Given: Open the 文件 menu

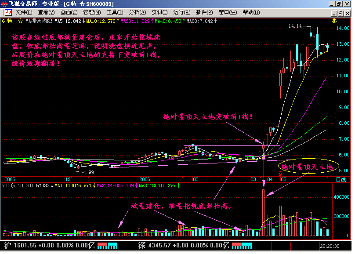Looking at the screenshot, I should pos(24,12).
